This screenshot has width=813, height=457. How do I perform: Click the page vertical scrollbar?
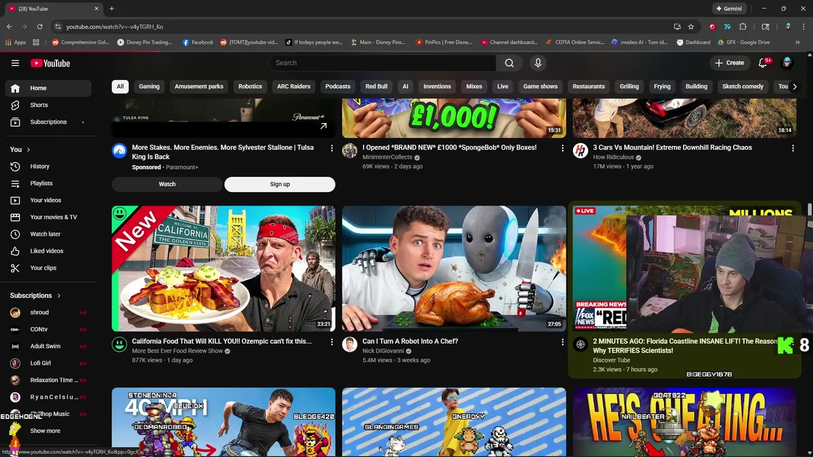pyautogui.click(x=810, y=209)
